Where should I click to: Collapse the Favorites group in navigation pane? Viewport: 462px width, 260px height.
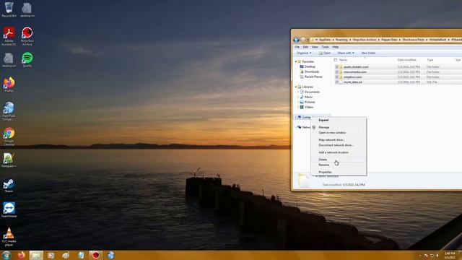tap(296, 61)
